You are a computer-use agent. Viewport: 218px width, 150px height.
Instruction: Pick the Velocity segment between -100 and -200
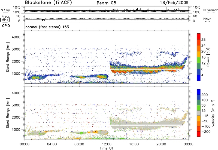tap(199, 129)
